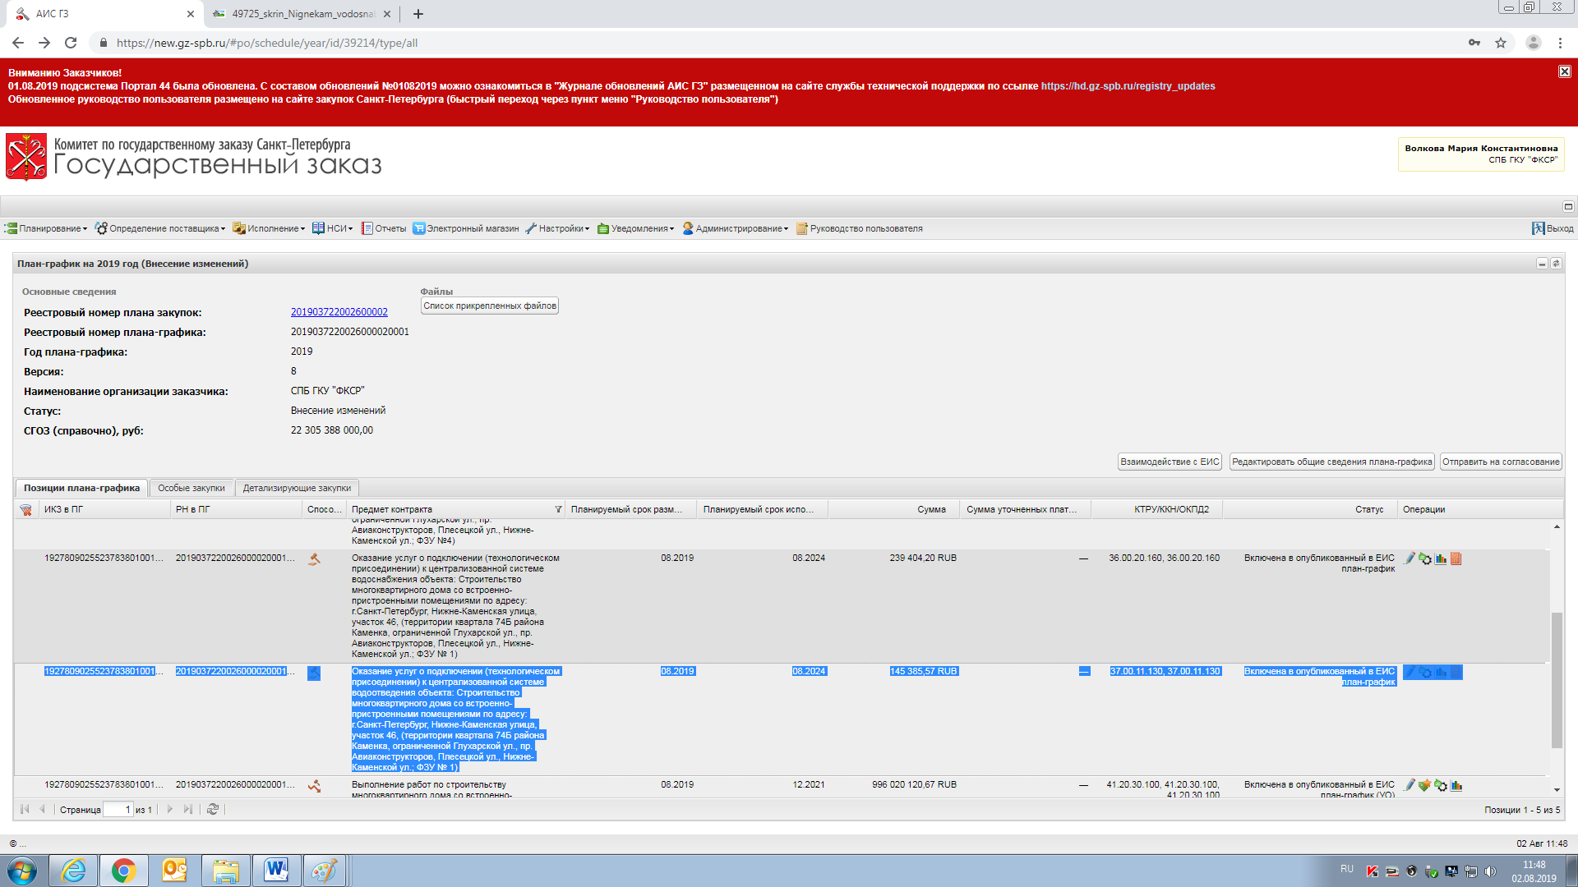Open Электронный магазин
This screenshot has width=1578, height=887.
click(x=466, y=228)
